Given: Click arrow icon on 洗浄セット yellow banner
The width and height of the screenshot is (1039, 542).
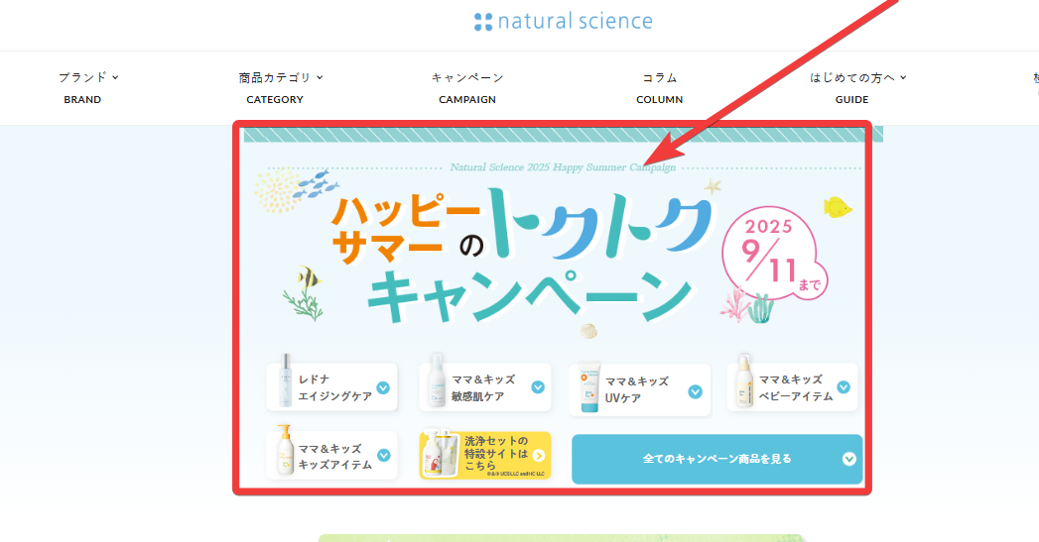Looking at the screenshot, I should point(539,456).
